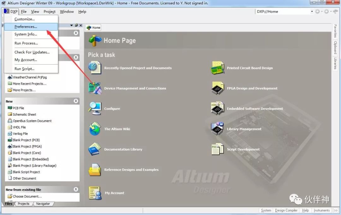Click the My Account page icon
Viewport: 341px width, 215px height.
pyautogui.click(x=95, y=193)
